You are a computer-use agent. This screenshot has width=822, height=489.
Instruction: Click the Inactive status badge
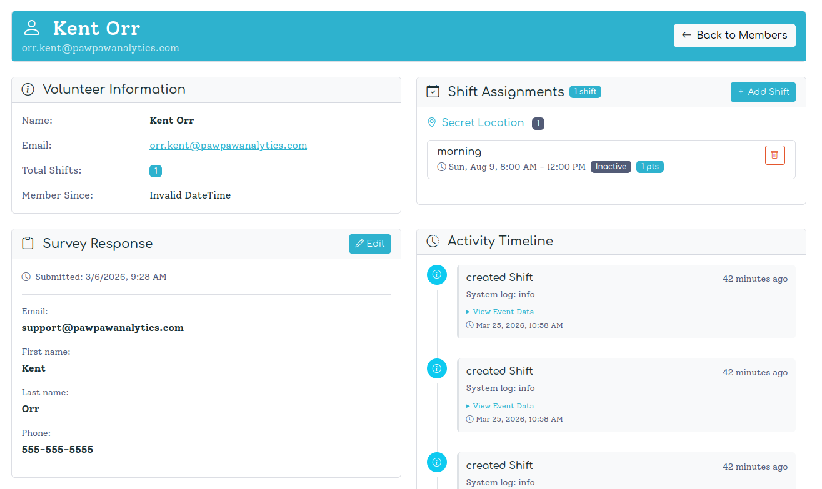(x=611, y=166)
